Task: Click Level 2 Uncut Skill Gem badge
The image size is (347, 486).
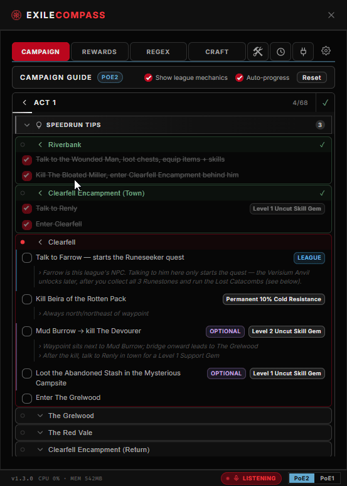Action: (287, 331)
